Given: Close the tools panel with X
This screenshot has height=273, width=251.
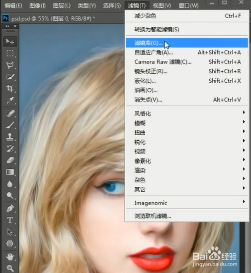Looking at the screenshot, I should pos(15,26).
